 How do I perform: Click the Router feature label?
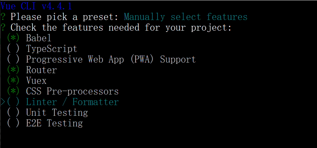tap(41, 70)
